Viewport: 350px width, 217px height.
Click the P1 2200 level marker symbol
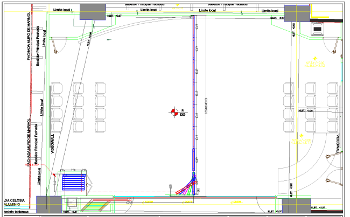tap(173, 112)
